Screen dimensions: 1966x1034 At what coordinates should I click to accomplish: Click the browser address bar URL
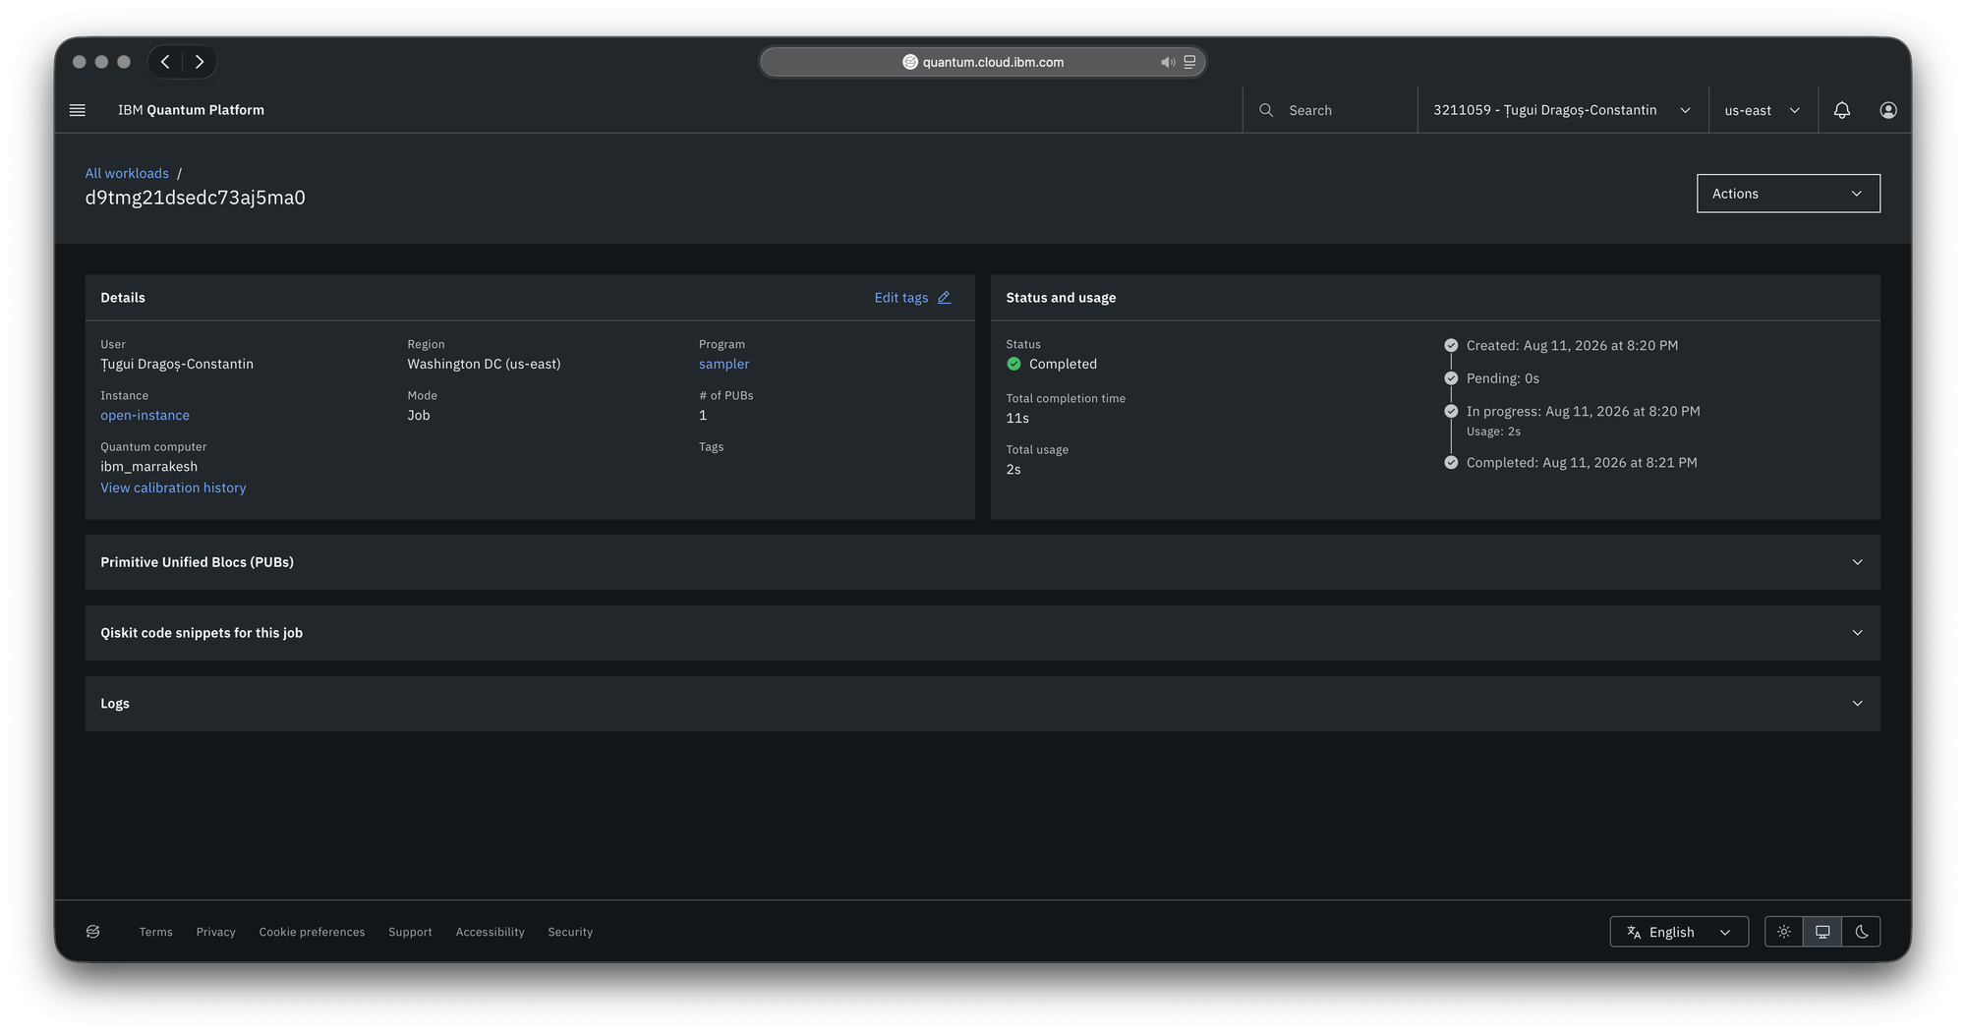[993, 62]
